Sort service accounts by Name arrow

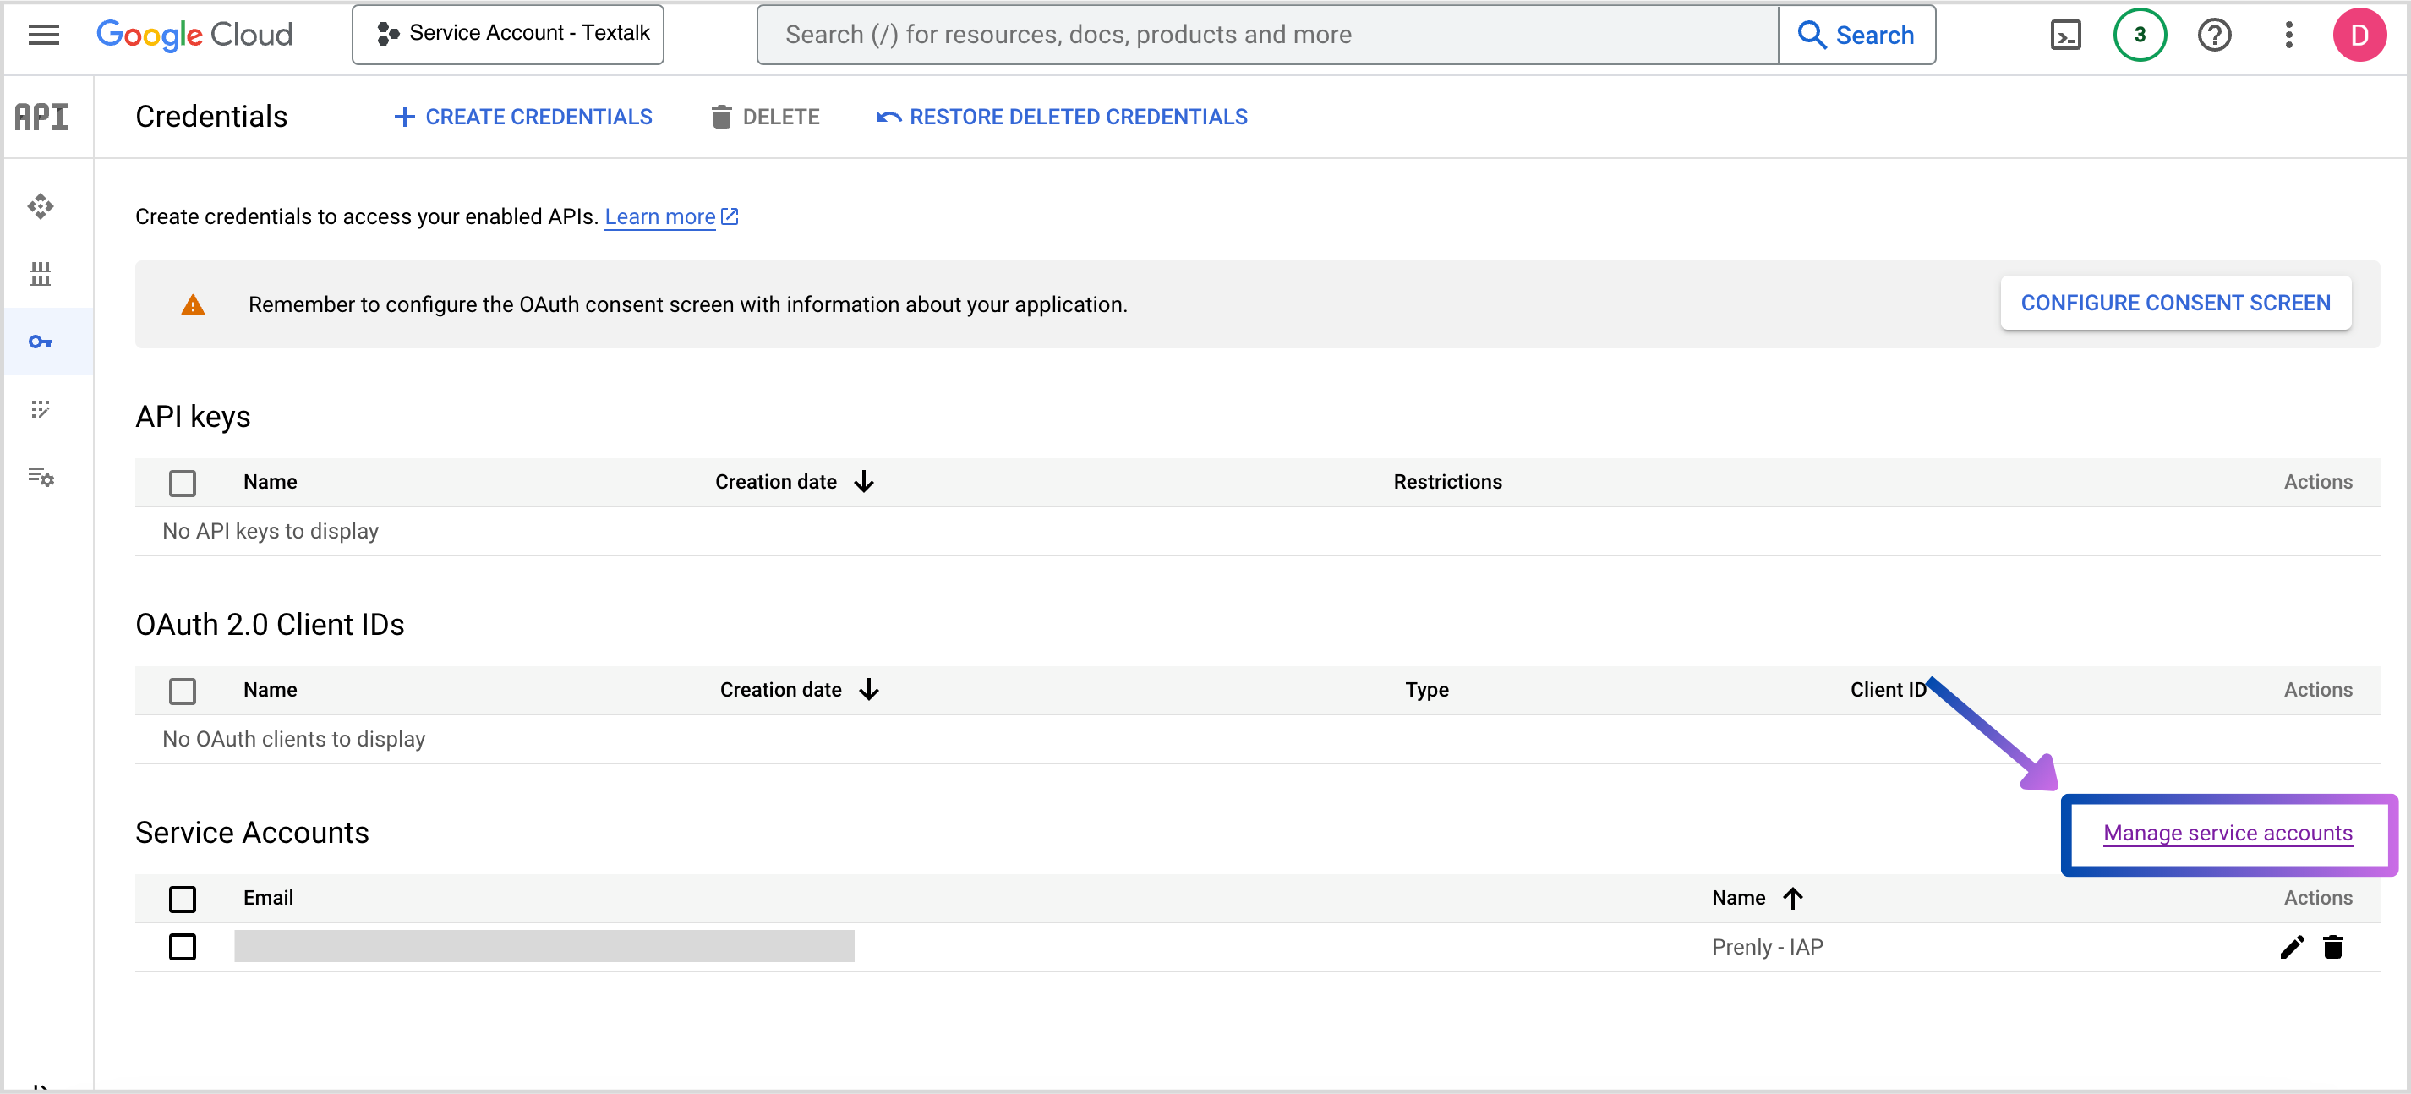tap(1792, 899)
